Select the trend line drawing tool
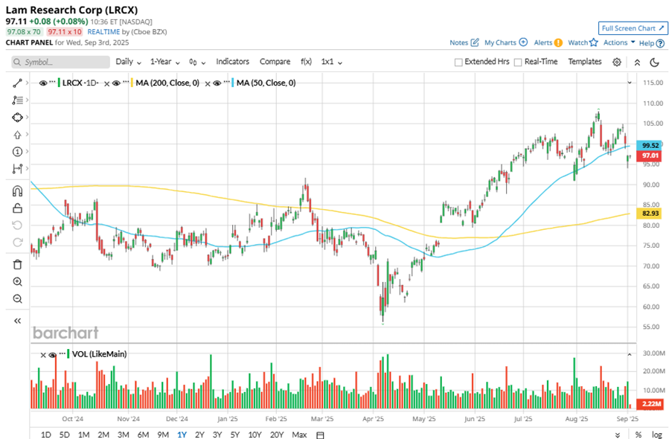This screenshot has width=672, height=439. (x=17, y=83)
